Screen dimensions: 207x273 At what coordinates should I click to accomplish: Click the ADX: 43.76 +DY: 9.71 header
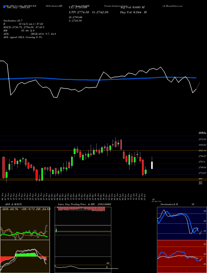26,209
